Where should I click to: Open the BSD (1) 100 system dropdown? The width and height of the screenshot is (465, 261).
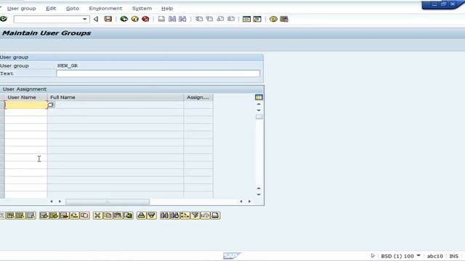coord(418,255)
